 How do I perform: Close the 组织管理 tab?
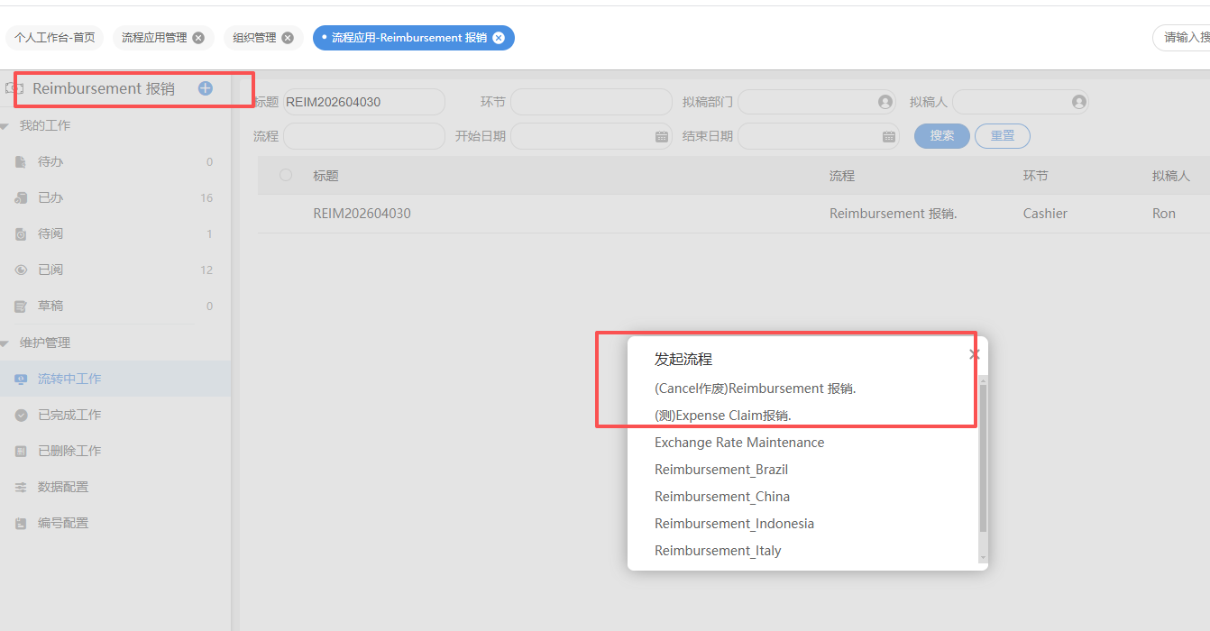tap(288, 38)
